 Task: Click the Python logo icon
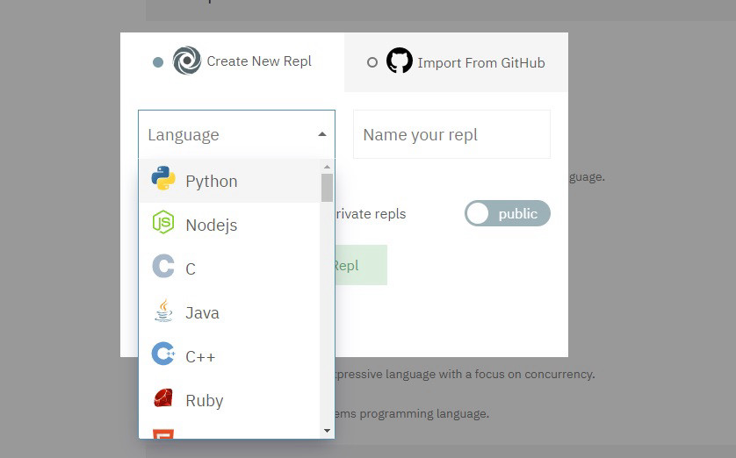163,178
